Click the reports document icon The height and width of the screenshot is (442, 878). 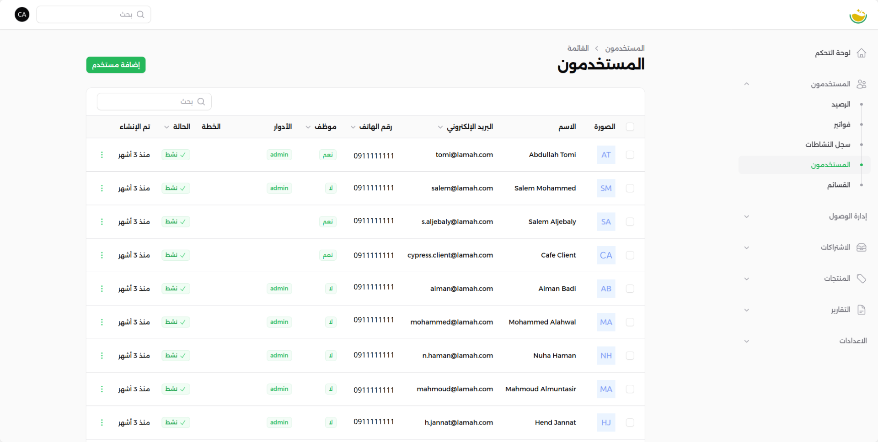tap(862, 310)
